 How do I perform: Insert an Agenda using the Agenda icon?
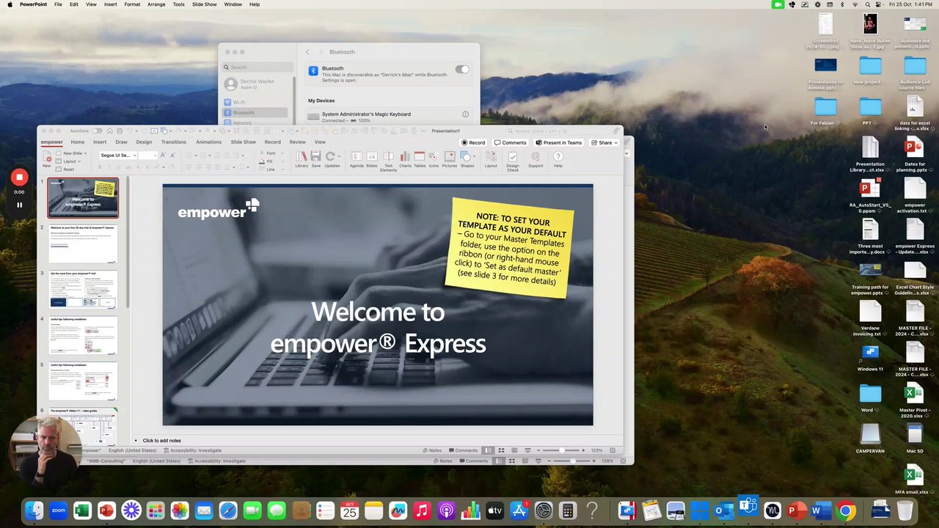pyautogui.click(x=357, y=158)
